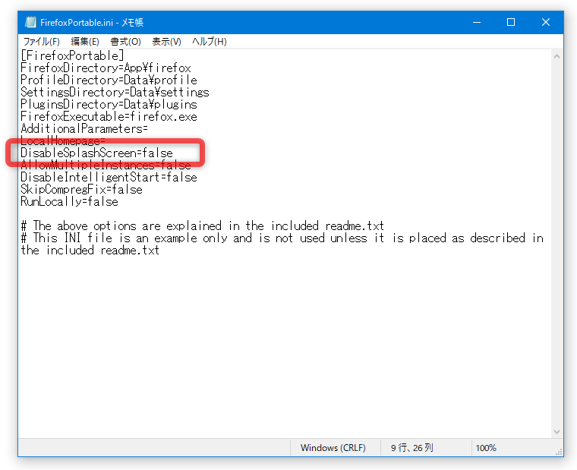This screenshot has height=470, width=577.
Task: Open the ヘルプ(H) menu
Action: pyautogui.click(x=210, y=42)
